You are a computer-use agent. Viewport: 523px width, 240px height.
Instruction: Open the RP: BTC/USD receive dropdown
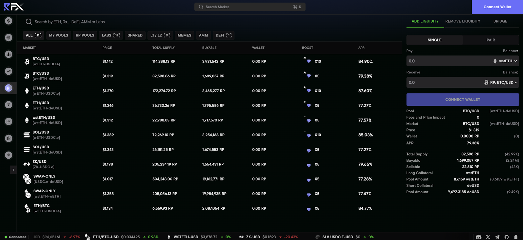pyautogui.click(x=501, y=83)
